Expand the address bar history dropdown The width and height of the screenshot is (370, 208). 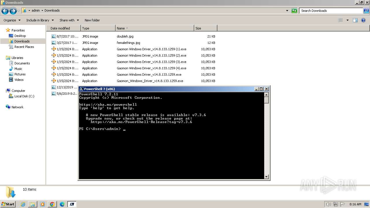(x=287, y=11)
